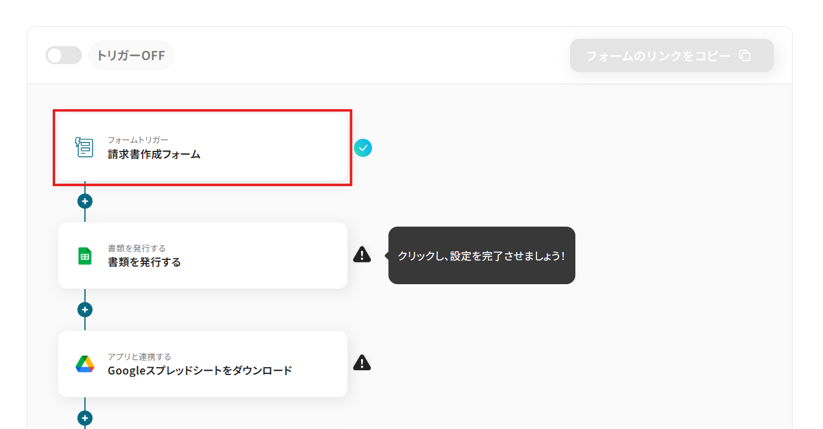Click the warning icon beside Googleスプレッドシートをダウンロード

pos(362,363)
